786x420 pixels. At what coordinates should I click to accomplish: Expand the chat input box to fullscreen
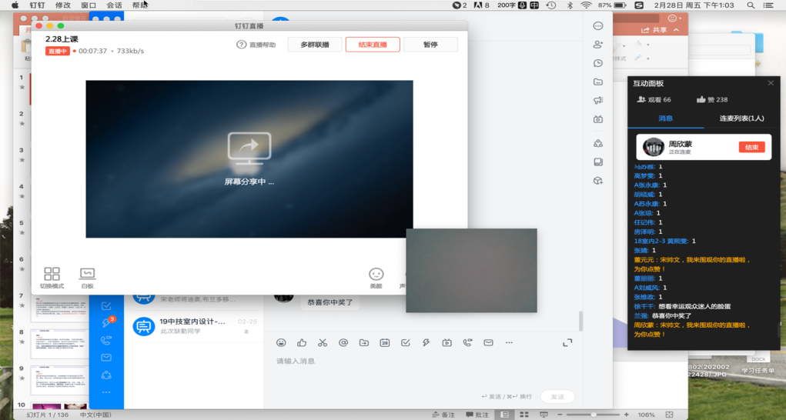pos(567,342)
